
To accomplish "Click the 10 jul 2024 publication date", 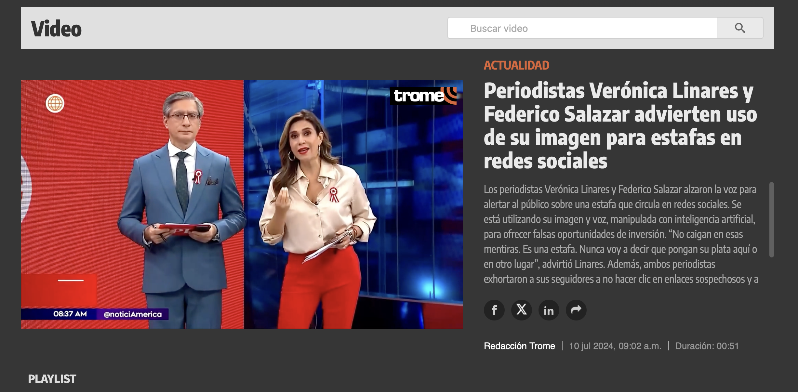I will (x=615, y=346).
